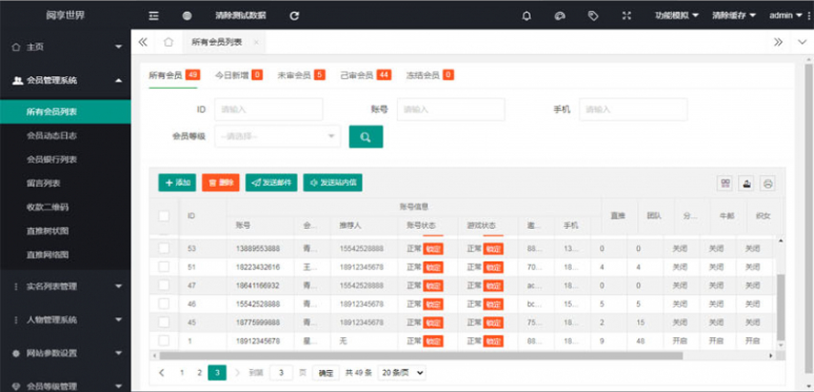Open the theme palette icon

(x=559, y=16)
